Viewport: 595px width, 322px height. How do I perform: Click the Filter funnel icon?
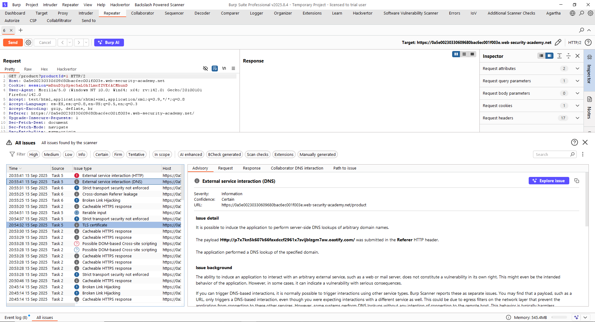tap(12, 154)
